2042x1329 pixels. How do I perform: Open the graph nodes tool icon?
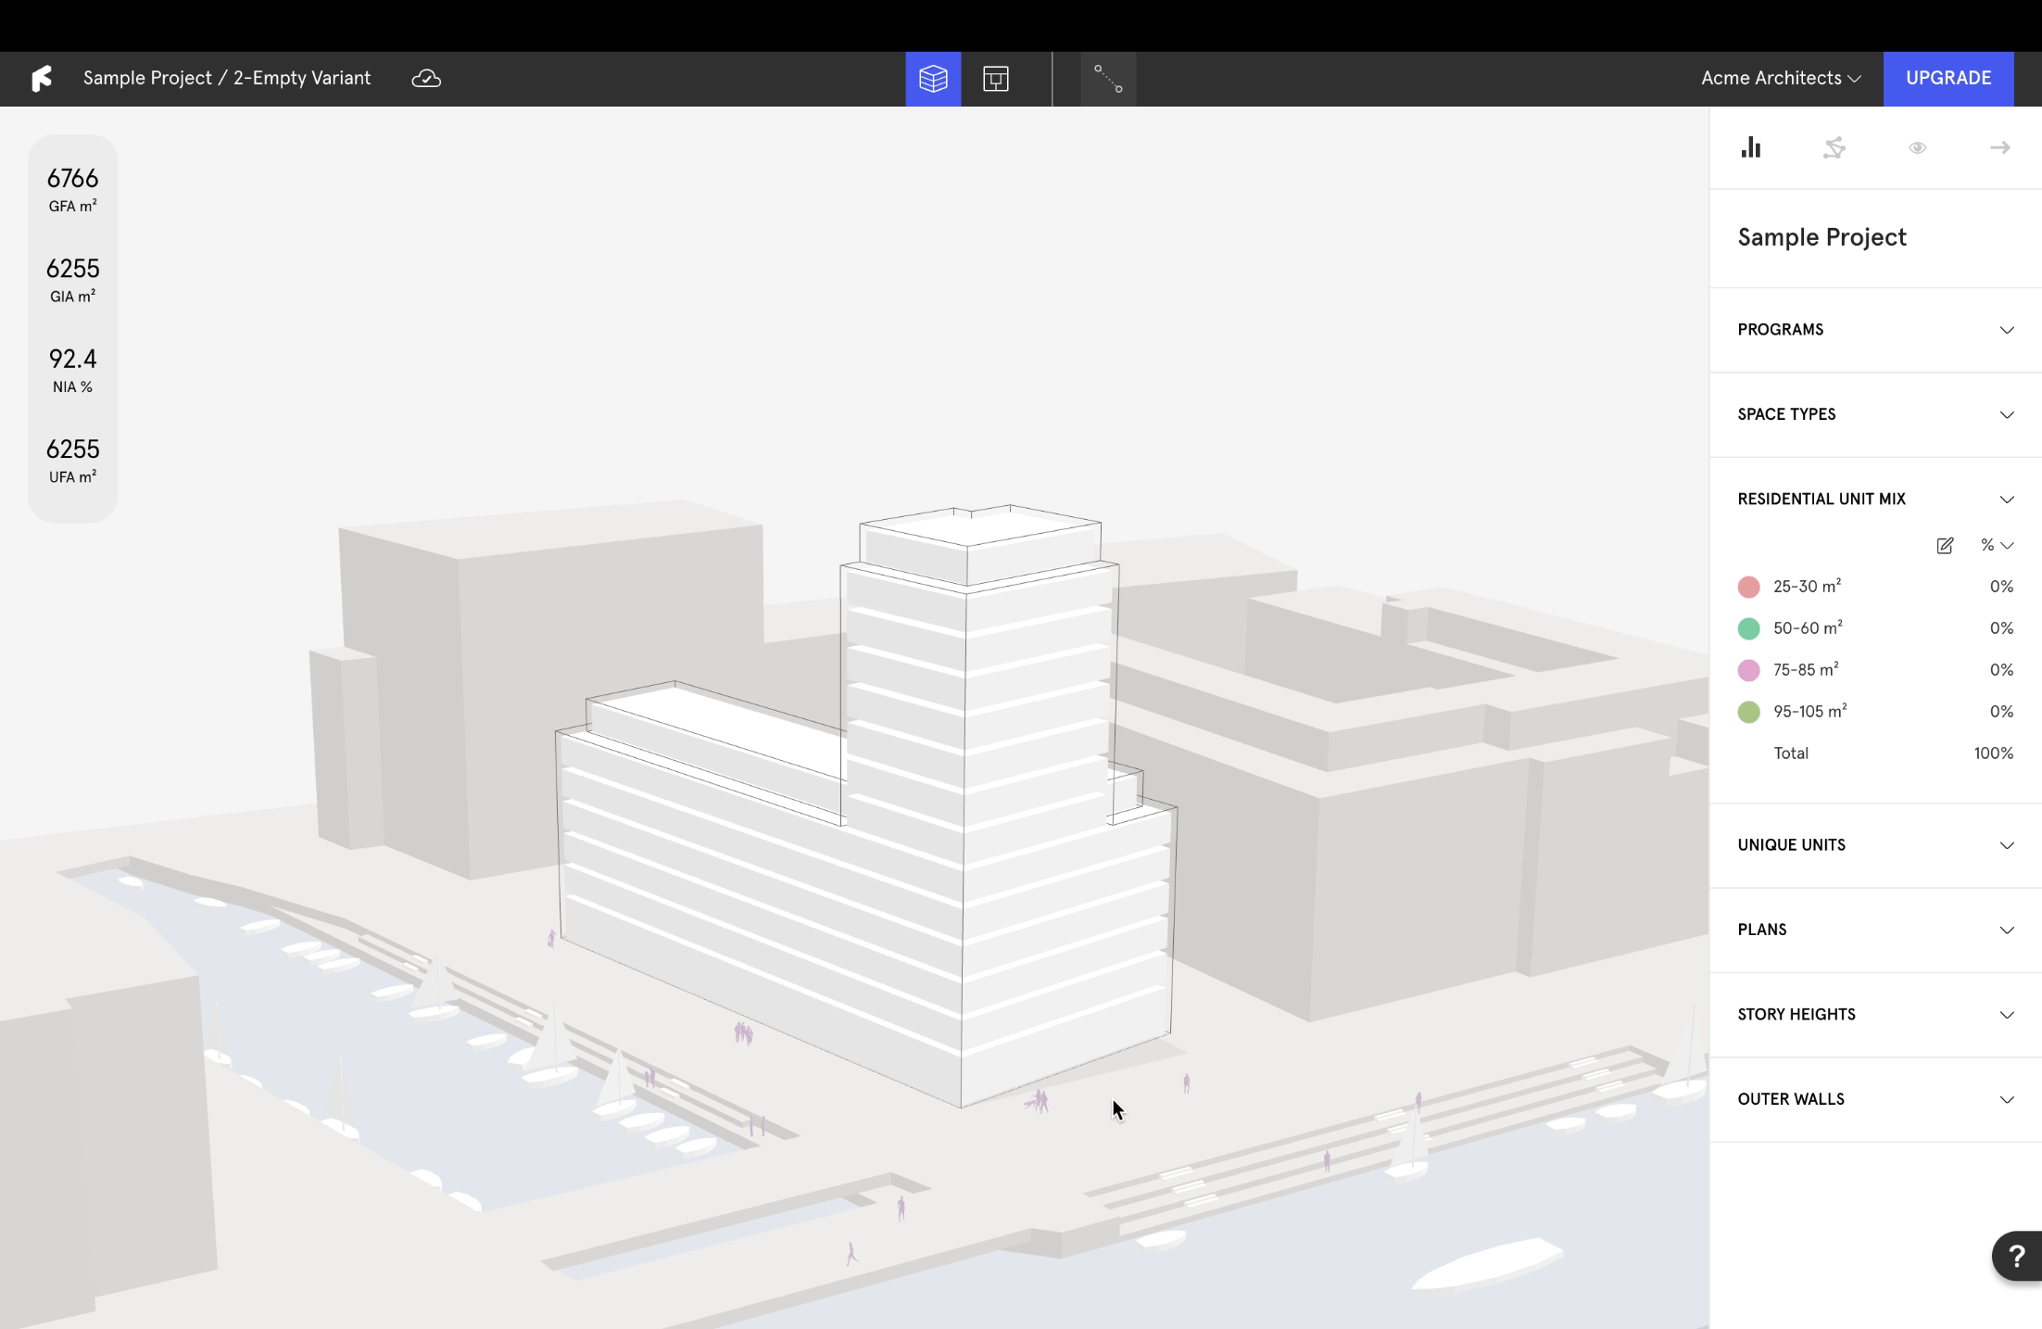(1108, 79)
